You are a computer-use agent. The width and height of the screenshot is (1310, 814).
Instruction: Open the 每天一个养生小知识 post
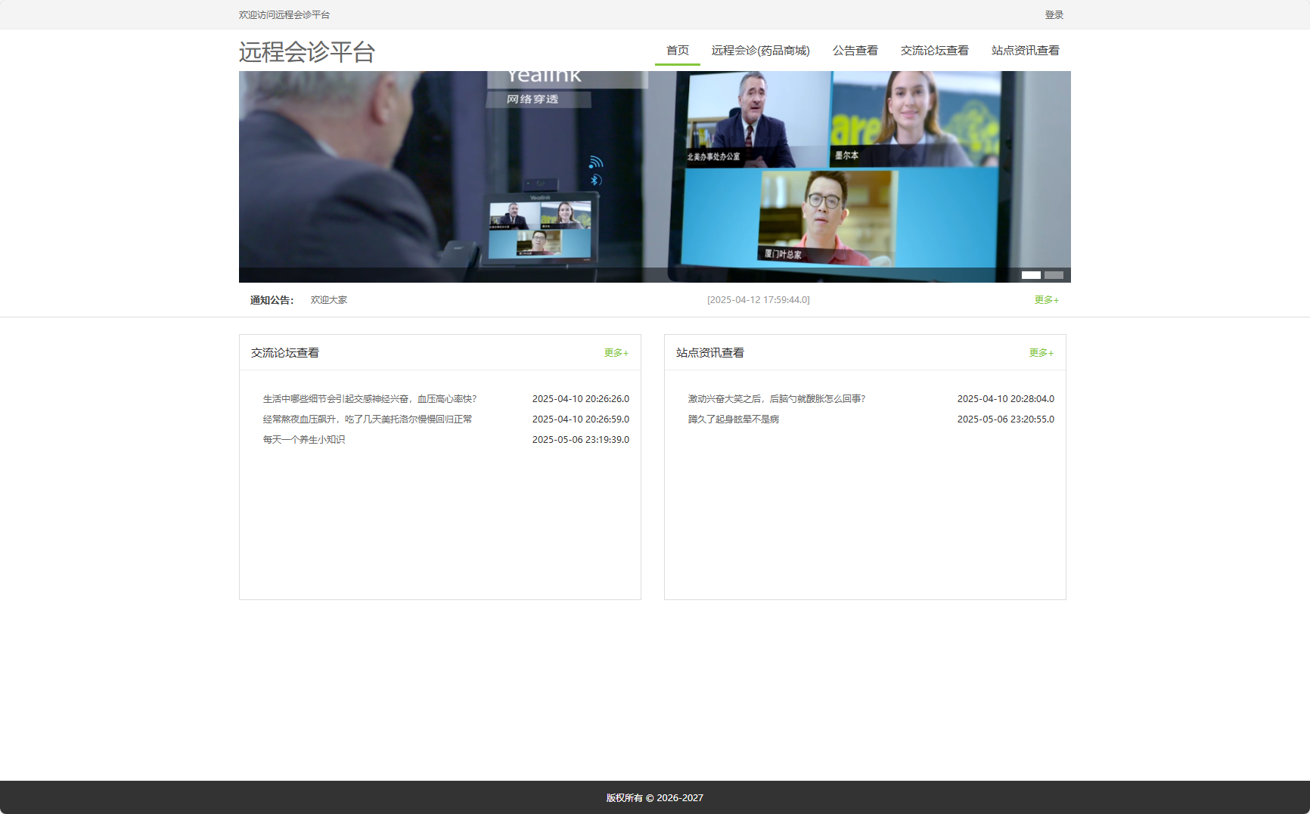(303, 439)
